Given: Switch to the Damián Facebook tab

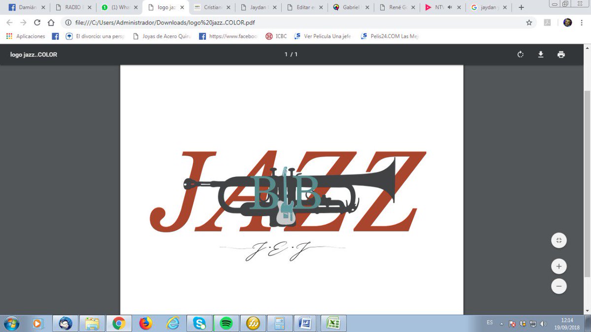Looking at the screenshot, I should click(x=27, y=7).
